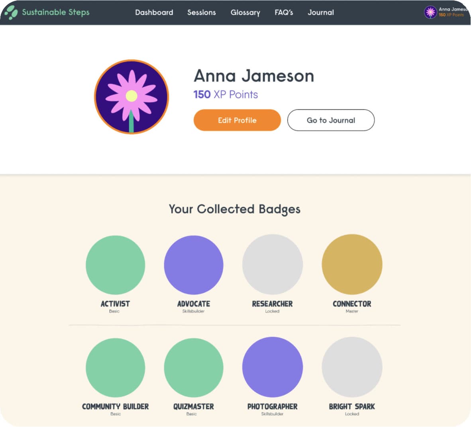Open the Photographer badge icon
This screenshot has width=471, height=427.
click(x=272, y=367)
